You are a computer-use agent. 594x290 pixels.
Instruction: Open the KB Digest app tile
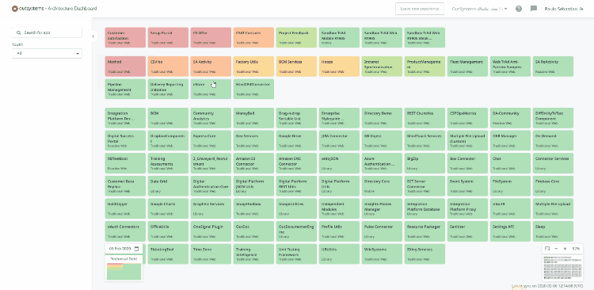tap(382, 140)
